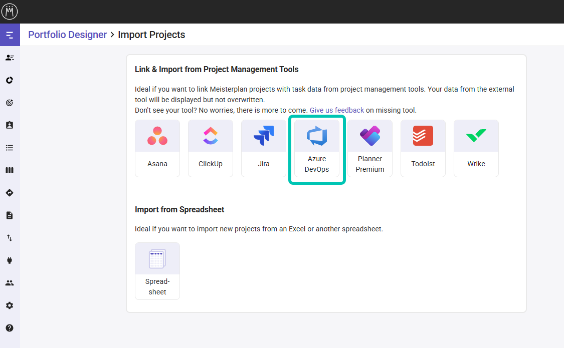Open the board columns sidebar icon

(x=10, y=170)
